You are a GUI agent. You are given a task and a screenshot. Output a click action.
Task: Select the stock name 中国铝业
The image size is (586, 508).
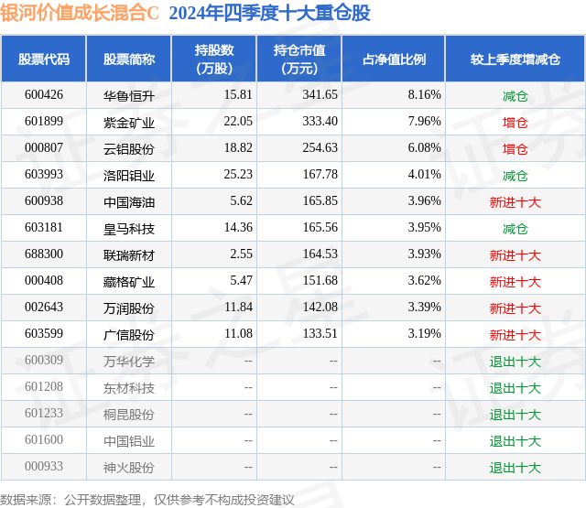click(x=129, y=441)
